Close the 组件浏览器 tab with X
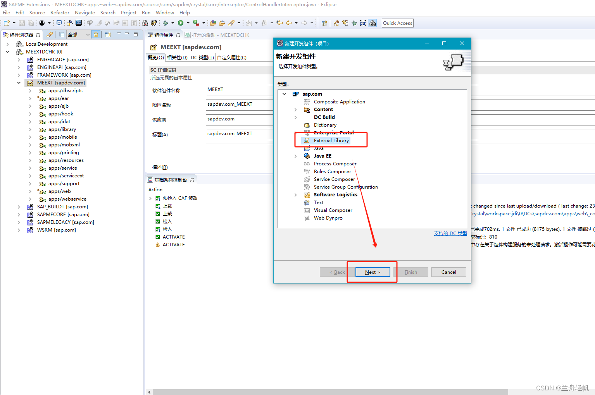The image size is (595, 395). click(x=38, y=35)
